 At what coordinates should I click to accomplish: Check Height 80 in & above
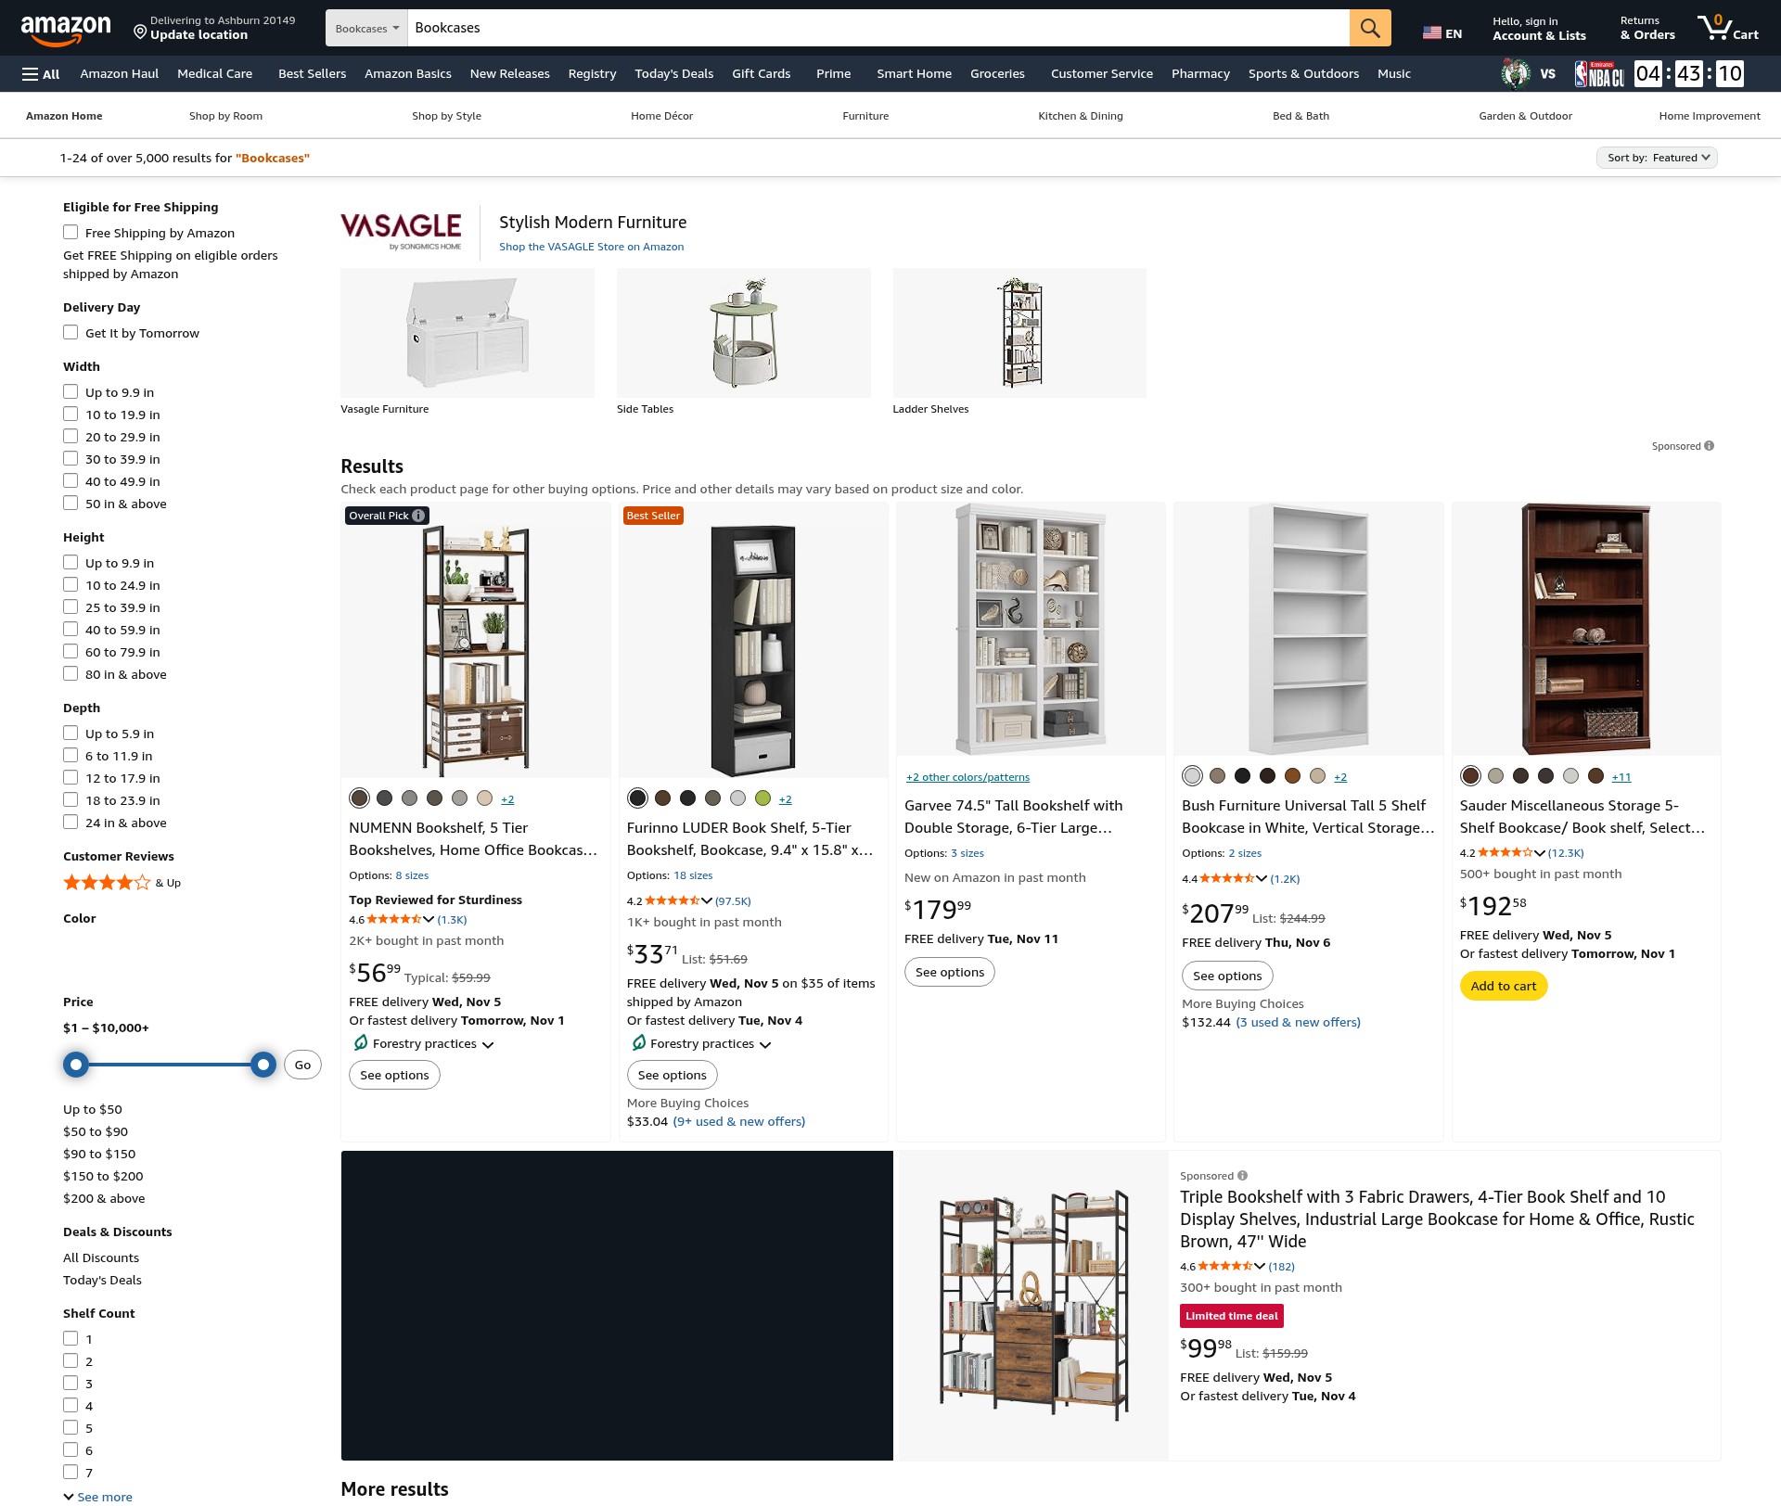point(70,674)
